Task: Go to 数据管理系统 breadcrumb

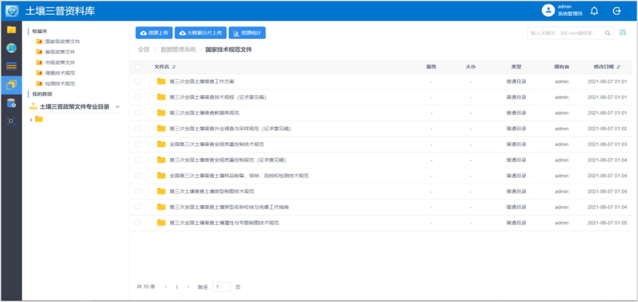Action: 178,50
